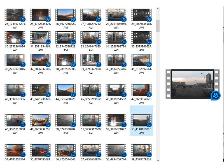
Task: Select the 38_2892535808.AVI file icon
Action: click(66, 60)
